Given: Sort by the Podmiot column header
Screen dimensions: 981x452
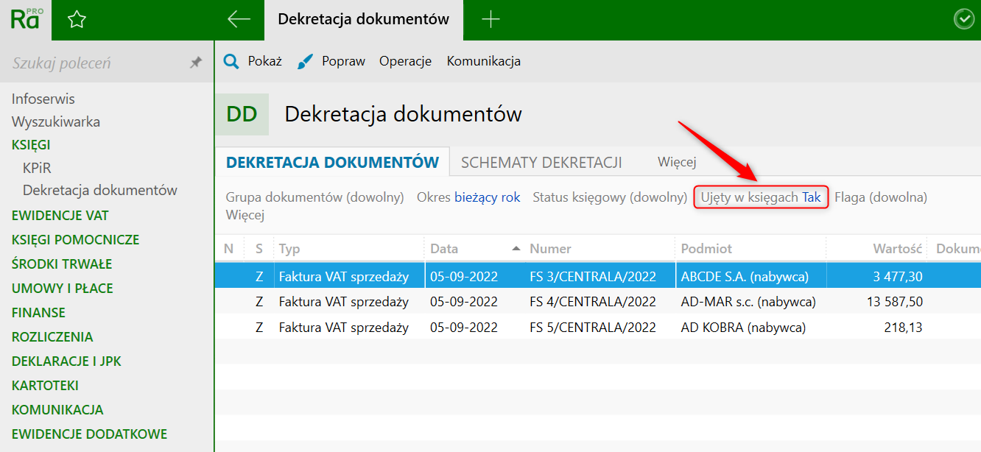Looking at the screenshot, I should coord(750,249).
